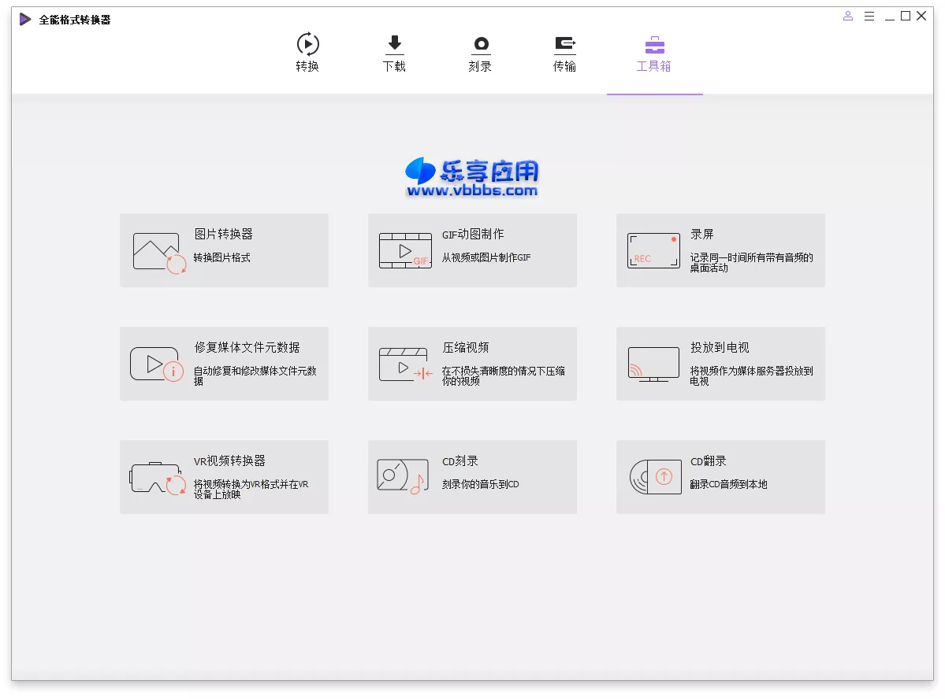Start the CD翻录 CD ripping tool
Viewport: 945px width, 699px height.
pos(720,476)
